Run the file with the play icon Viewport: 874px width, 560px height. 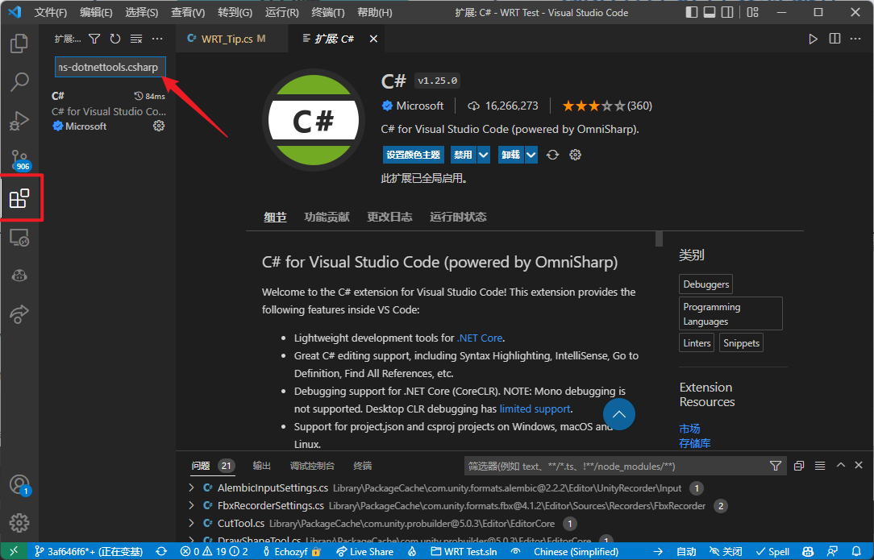tap(814, 39)
